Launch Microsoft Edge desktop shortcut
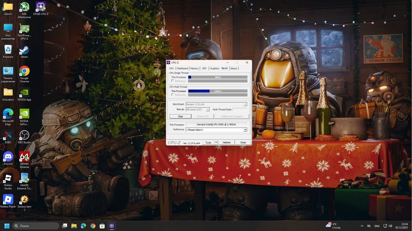 click(x=8, y=117)
